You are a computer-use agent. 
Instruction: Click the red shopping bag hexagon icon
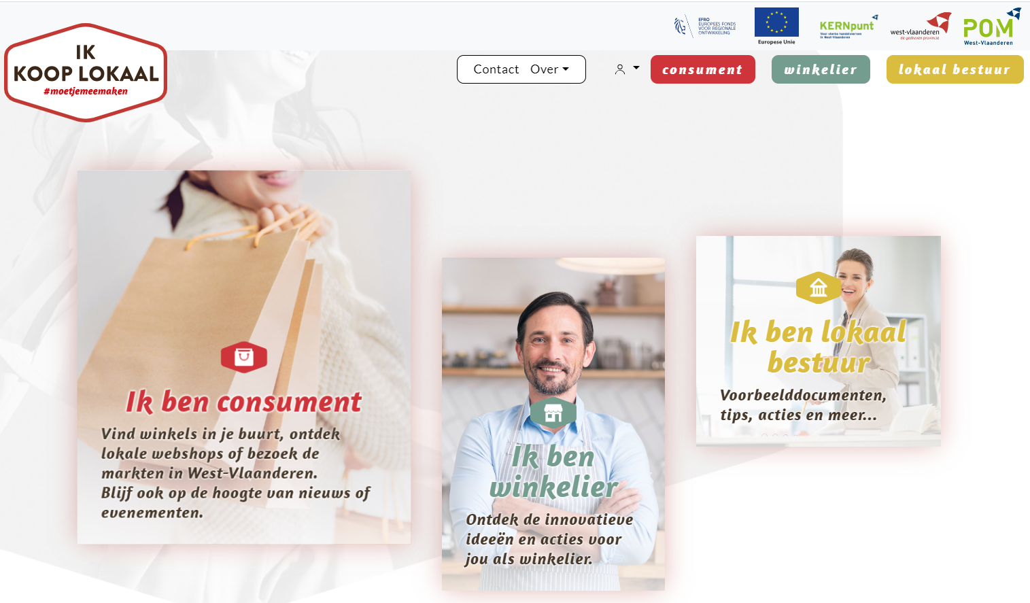pyautogui.click(x=244, y=357)
